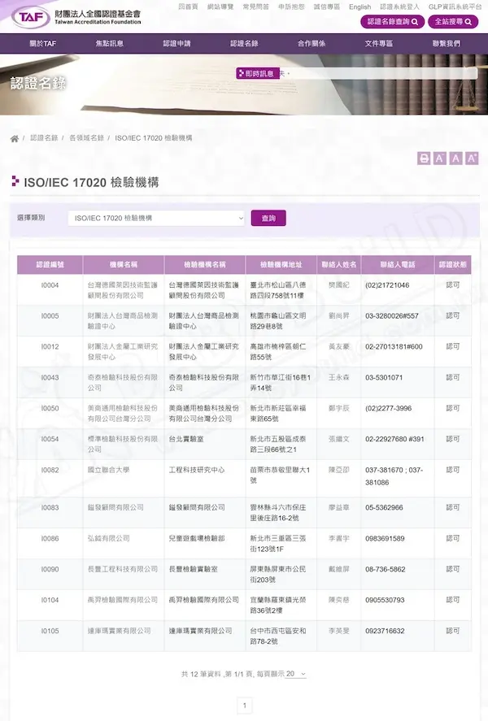Increase font size with the A+ icon

coord(472,159)
